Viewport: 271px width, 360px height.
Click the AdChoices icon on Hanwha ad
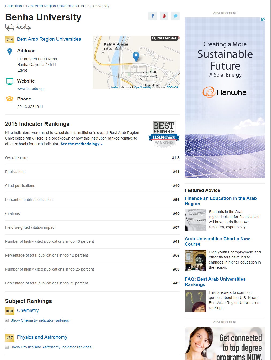click(263, 20)
